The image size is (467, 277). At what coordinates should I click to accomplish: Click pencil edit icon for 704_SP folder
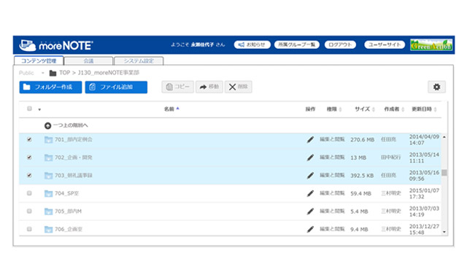coord(310,193)
